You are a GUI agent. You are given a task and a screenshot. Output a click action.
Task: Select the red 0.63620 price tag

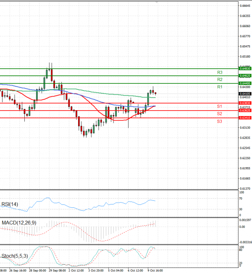(x=245, y=111)
